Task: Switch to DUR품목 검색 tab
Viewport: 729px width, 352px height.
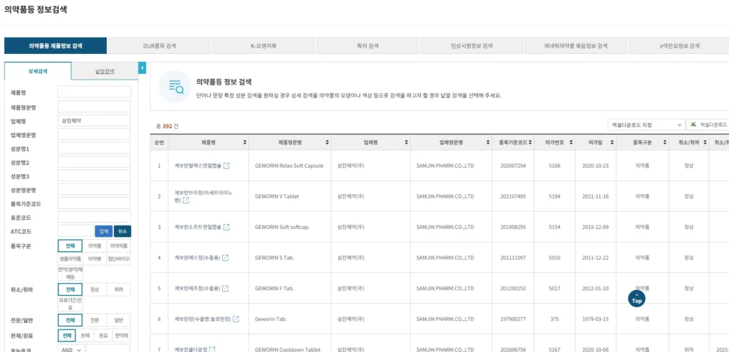Action: [159, 46]
